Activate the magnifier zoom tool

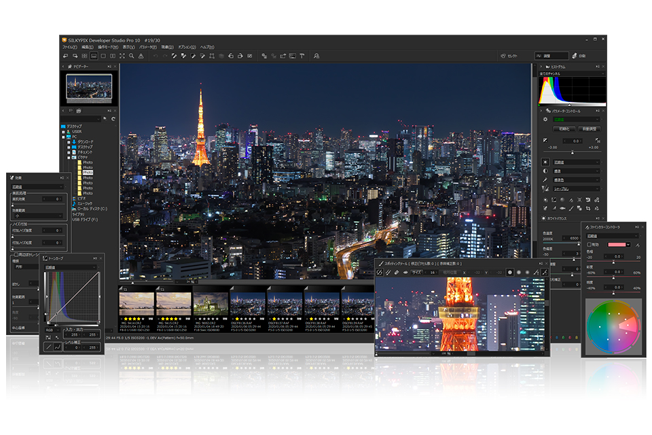point(131,56)
